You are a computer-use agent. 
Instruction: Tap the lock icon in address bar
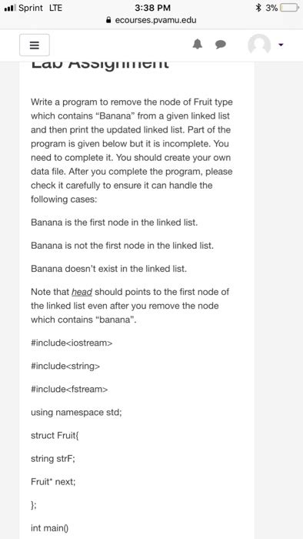tap(109, 20)
